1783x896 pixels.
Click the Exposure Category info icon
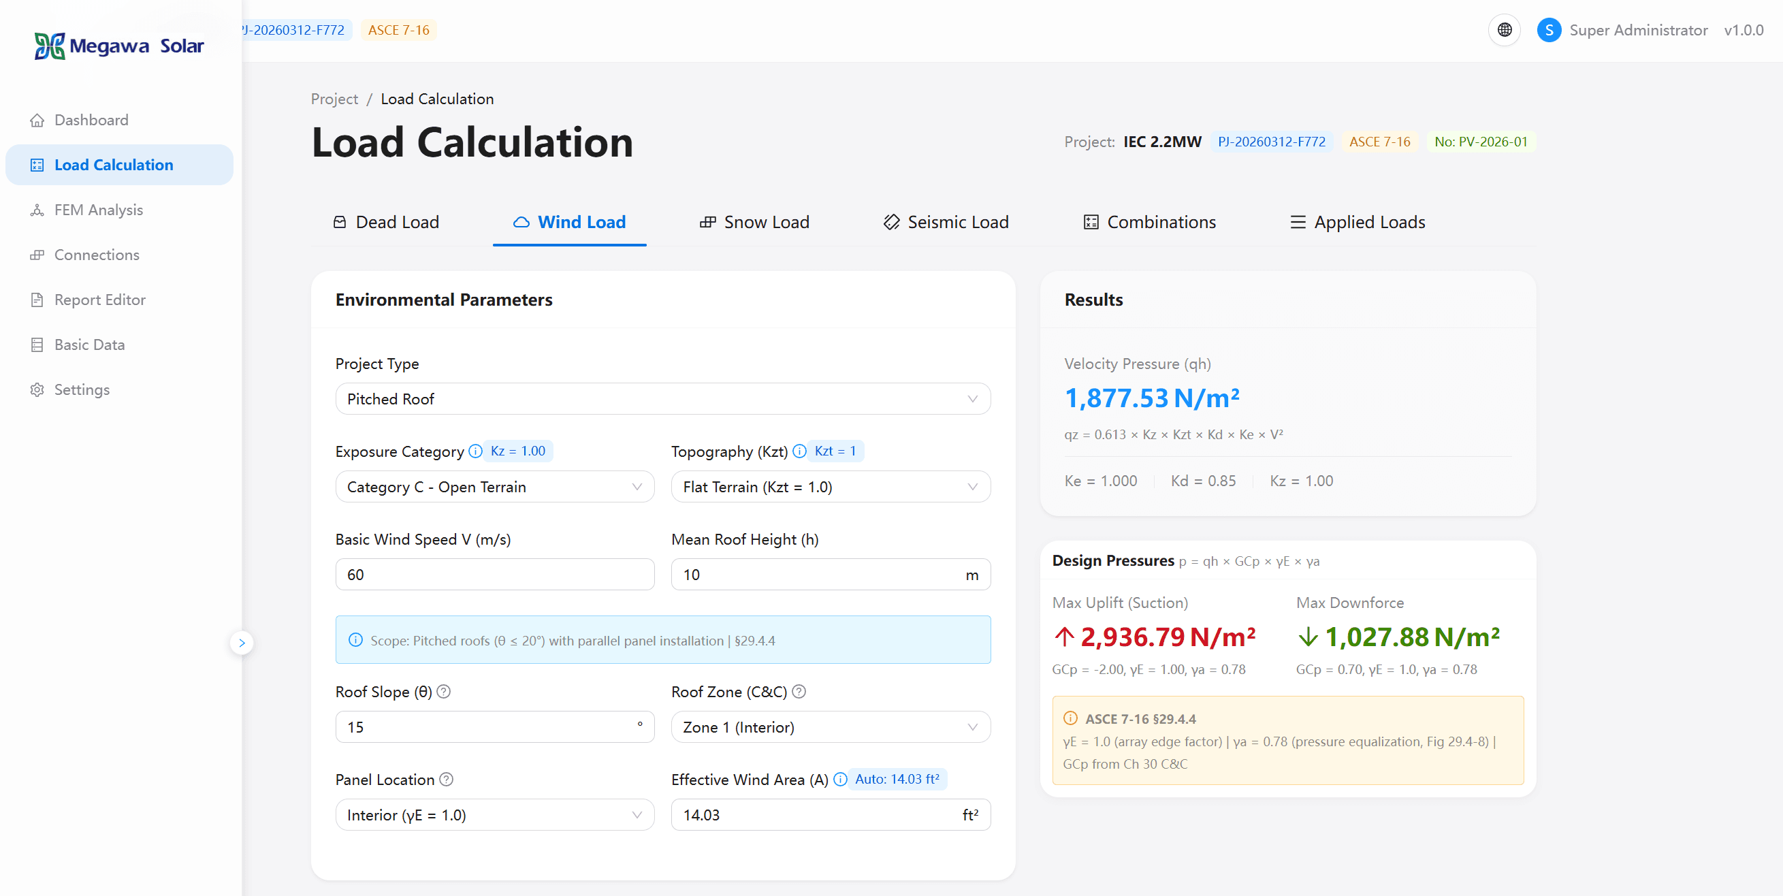[x=475, y=451]
